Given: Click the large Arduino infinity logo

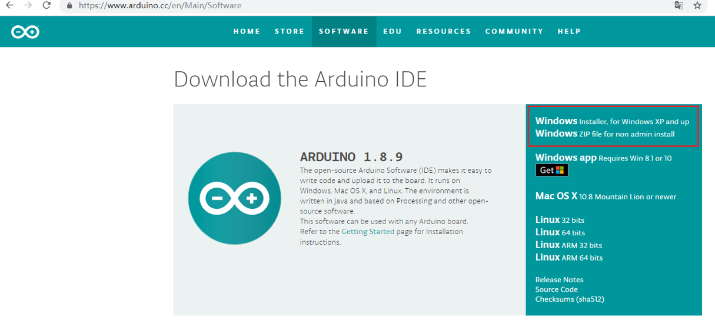Looking at the screenshot, I should coord(234,198).
